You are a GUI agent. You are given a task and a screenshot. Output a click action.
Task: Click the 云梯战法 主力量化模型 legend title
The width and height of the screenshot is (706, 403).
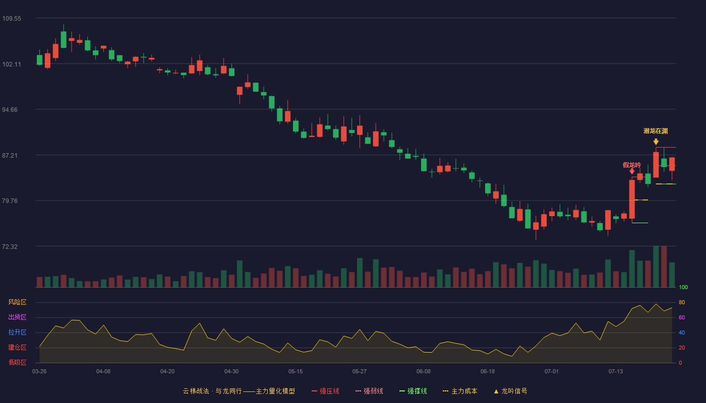pos(239,391)
